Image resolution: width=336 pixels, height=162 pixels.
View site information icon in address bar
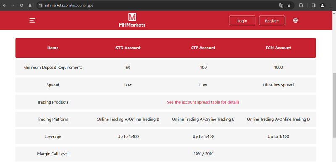[x=40, y=5]
